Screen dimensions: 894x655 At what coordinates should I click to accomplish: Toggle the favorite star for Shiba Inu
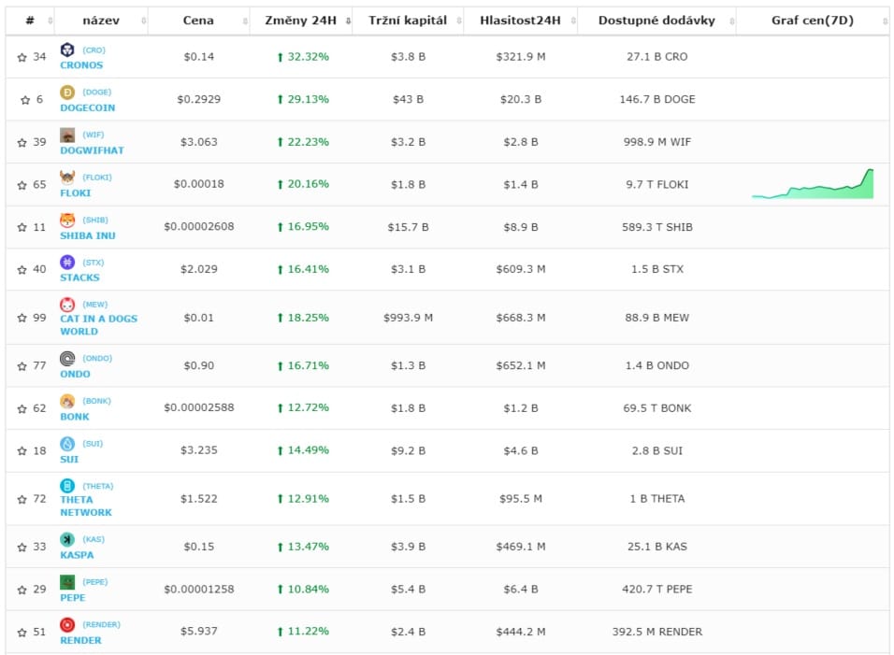pyautogui.click(x=22, y=227)
